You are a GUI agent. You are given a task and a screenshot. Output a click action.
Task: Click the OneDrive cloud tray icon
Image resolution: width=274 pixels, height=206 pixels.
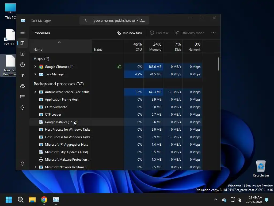pyautogui.click(x=224, y=200)
